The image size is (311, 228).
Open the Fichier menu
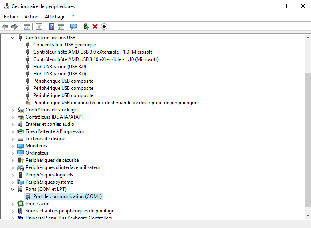pyautogui.click(x=11, y=17)
